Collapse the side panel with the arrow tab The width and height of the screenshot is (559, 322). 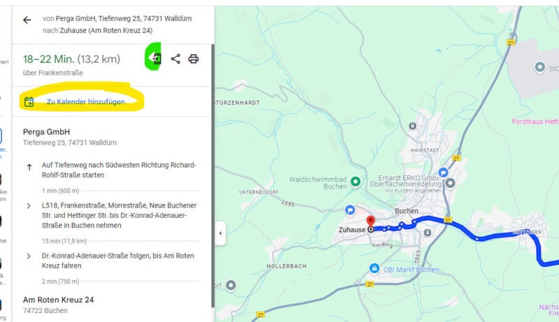click(220, 233)
